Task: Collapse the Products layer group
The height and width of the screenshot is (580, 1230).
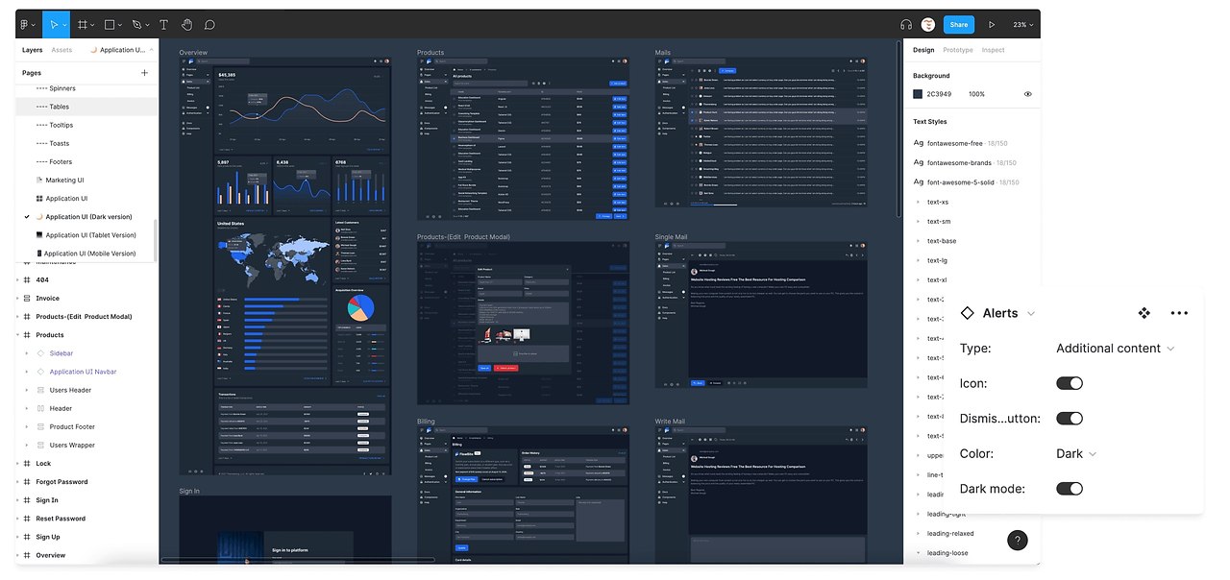Action: pyautogui.click(x=18, y=335)
